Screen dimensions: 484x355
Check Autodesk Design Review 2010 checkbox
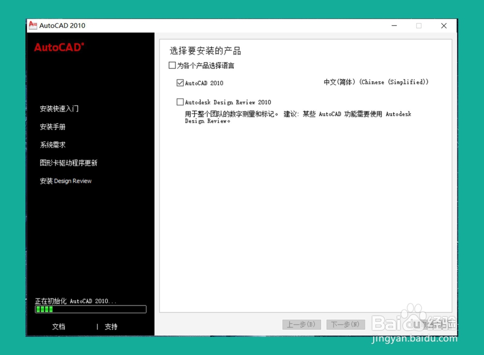pyautogui.click(x=180, y=102)
